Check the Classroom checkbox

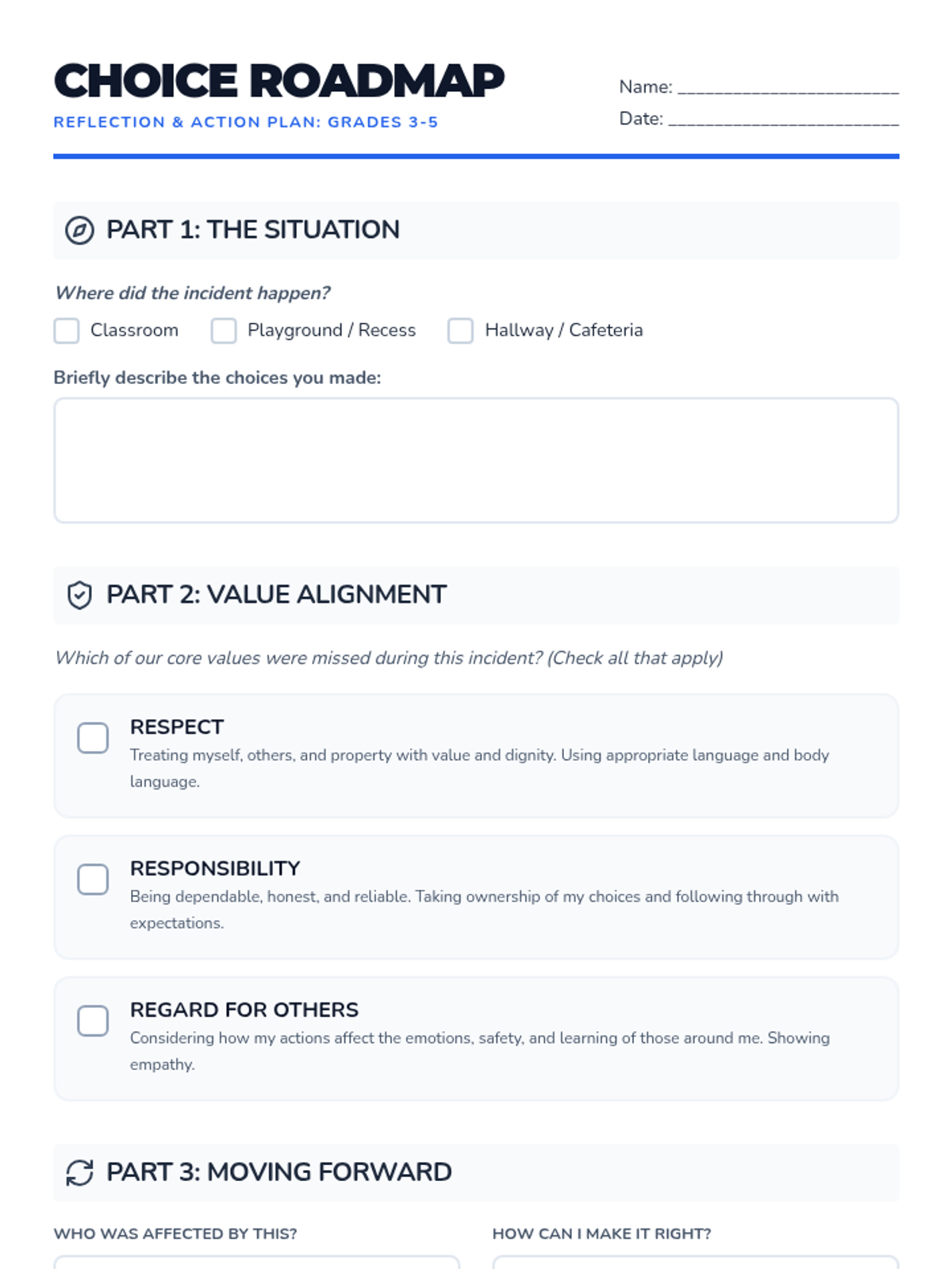[67, 331]
